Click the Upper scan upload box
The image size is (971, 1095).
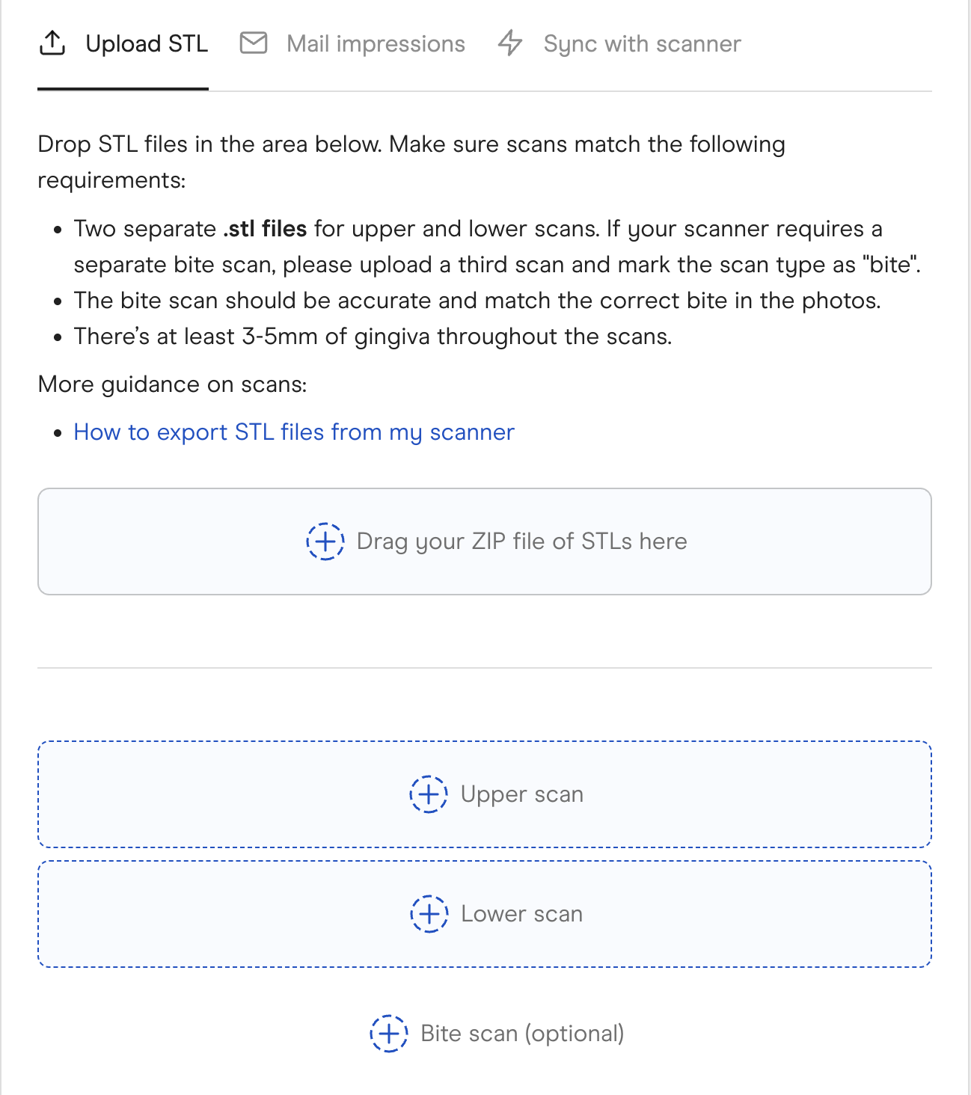pyautogui.click(x=485, y=794)
